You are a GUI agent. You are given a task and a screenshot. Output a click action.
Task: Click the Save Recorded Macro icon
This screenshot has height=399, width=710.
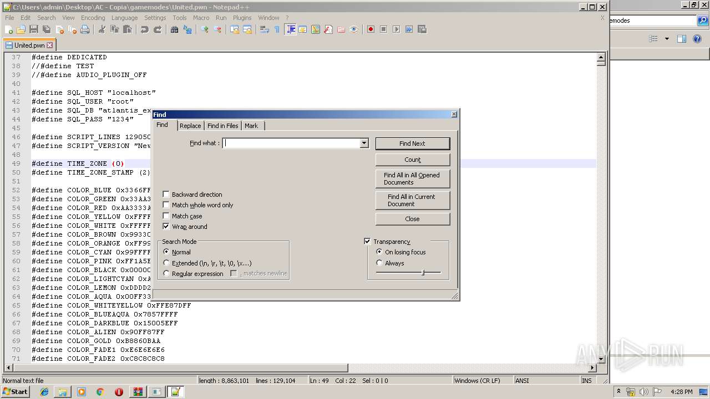point(422,29)
